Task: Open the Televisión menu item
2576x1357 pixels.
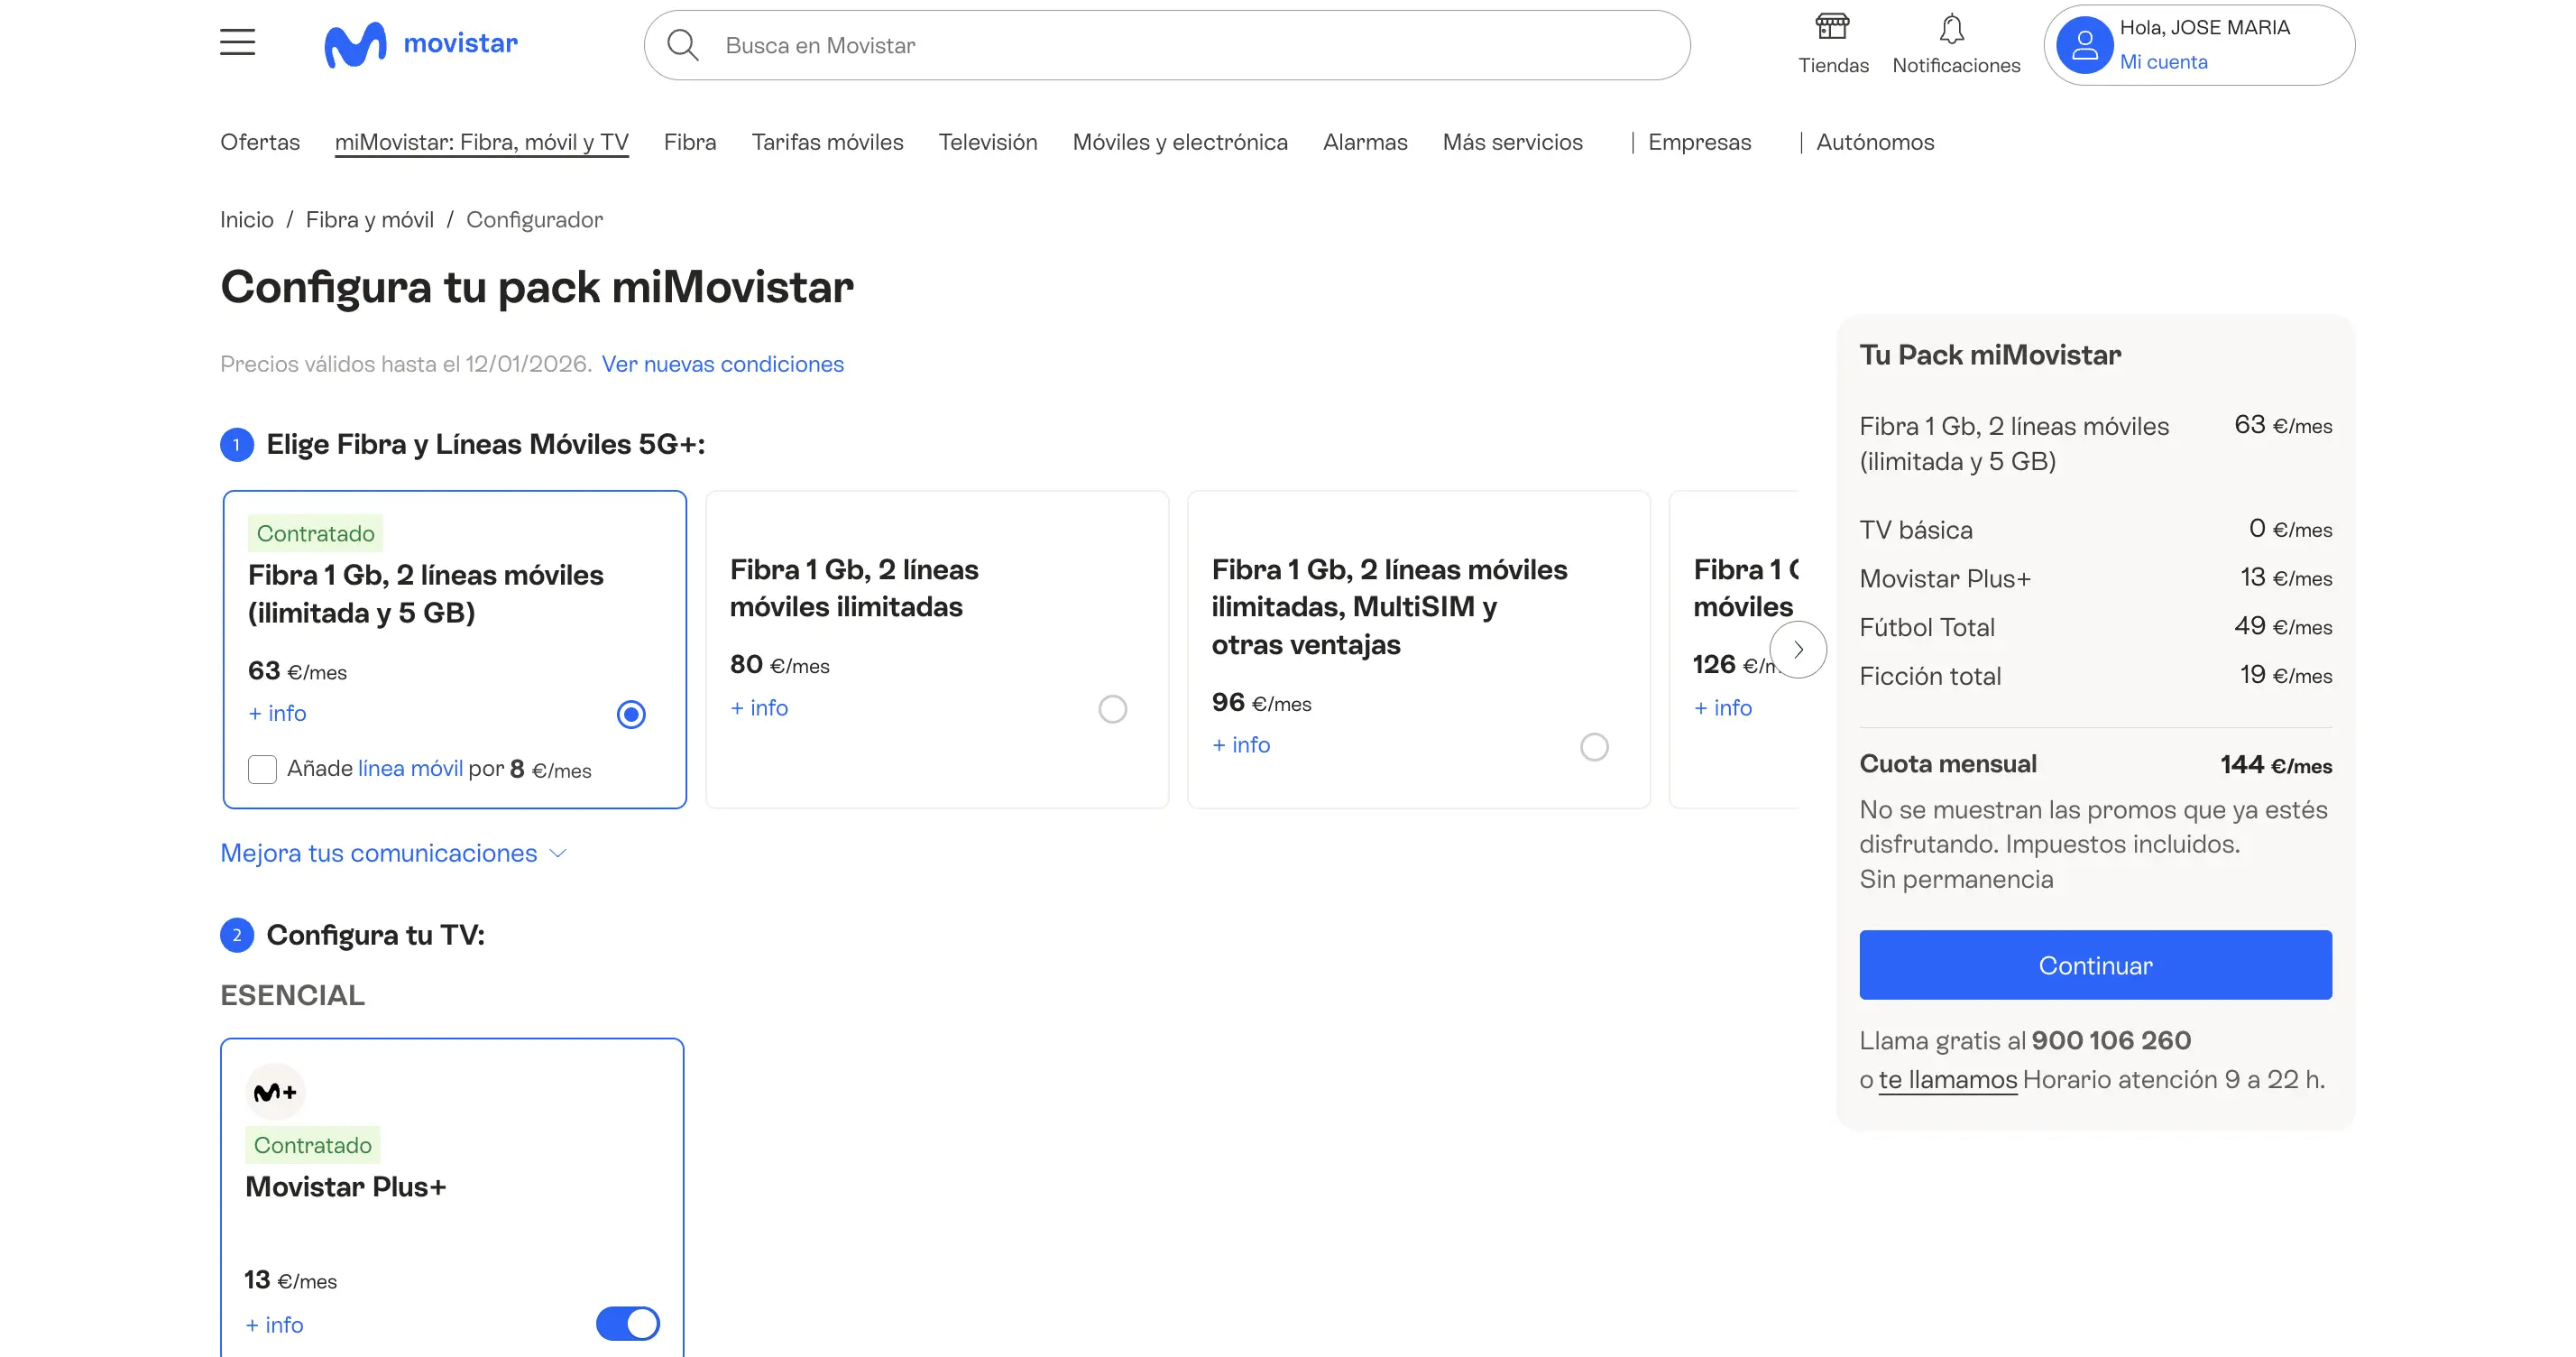Action: point(987,142)
